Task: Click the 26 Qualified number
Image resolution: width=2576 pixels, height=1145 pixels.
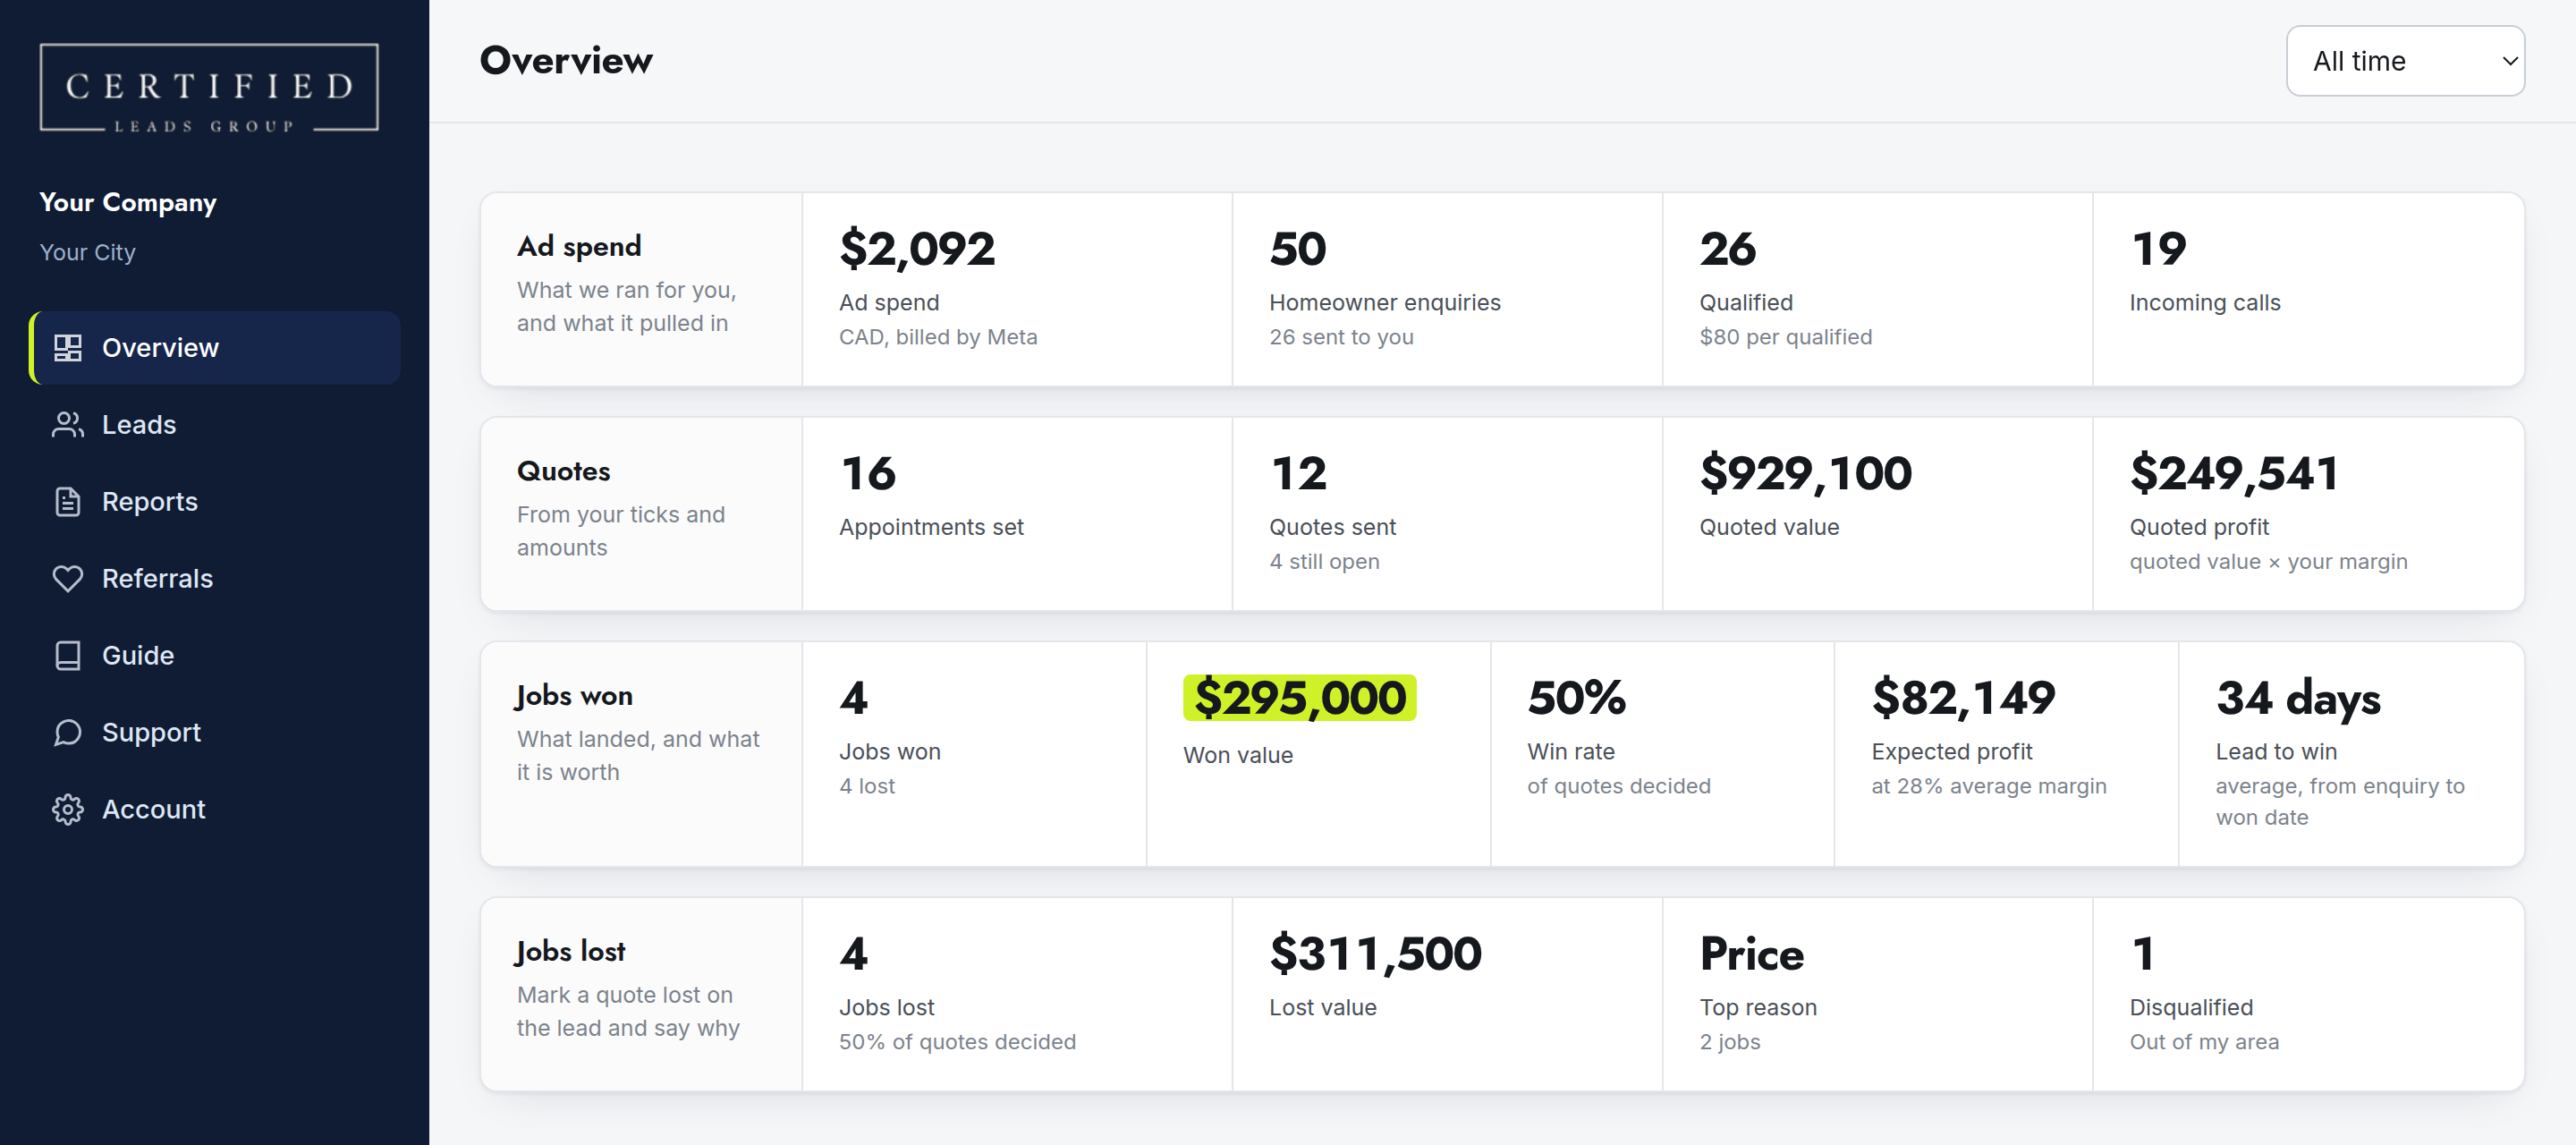Action: (x=1727, y=249)
